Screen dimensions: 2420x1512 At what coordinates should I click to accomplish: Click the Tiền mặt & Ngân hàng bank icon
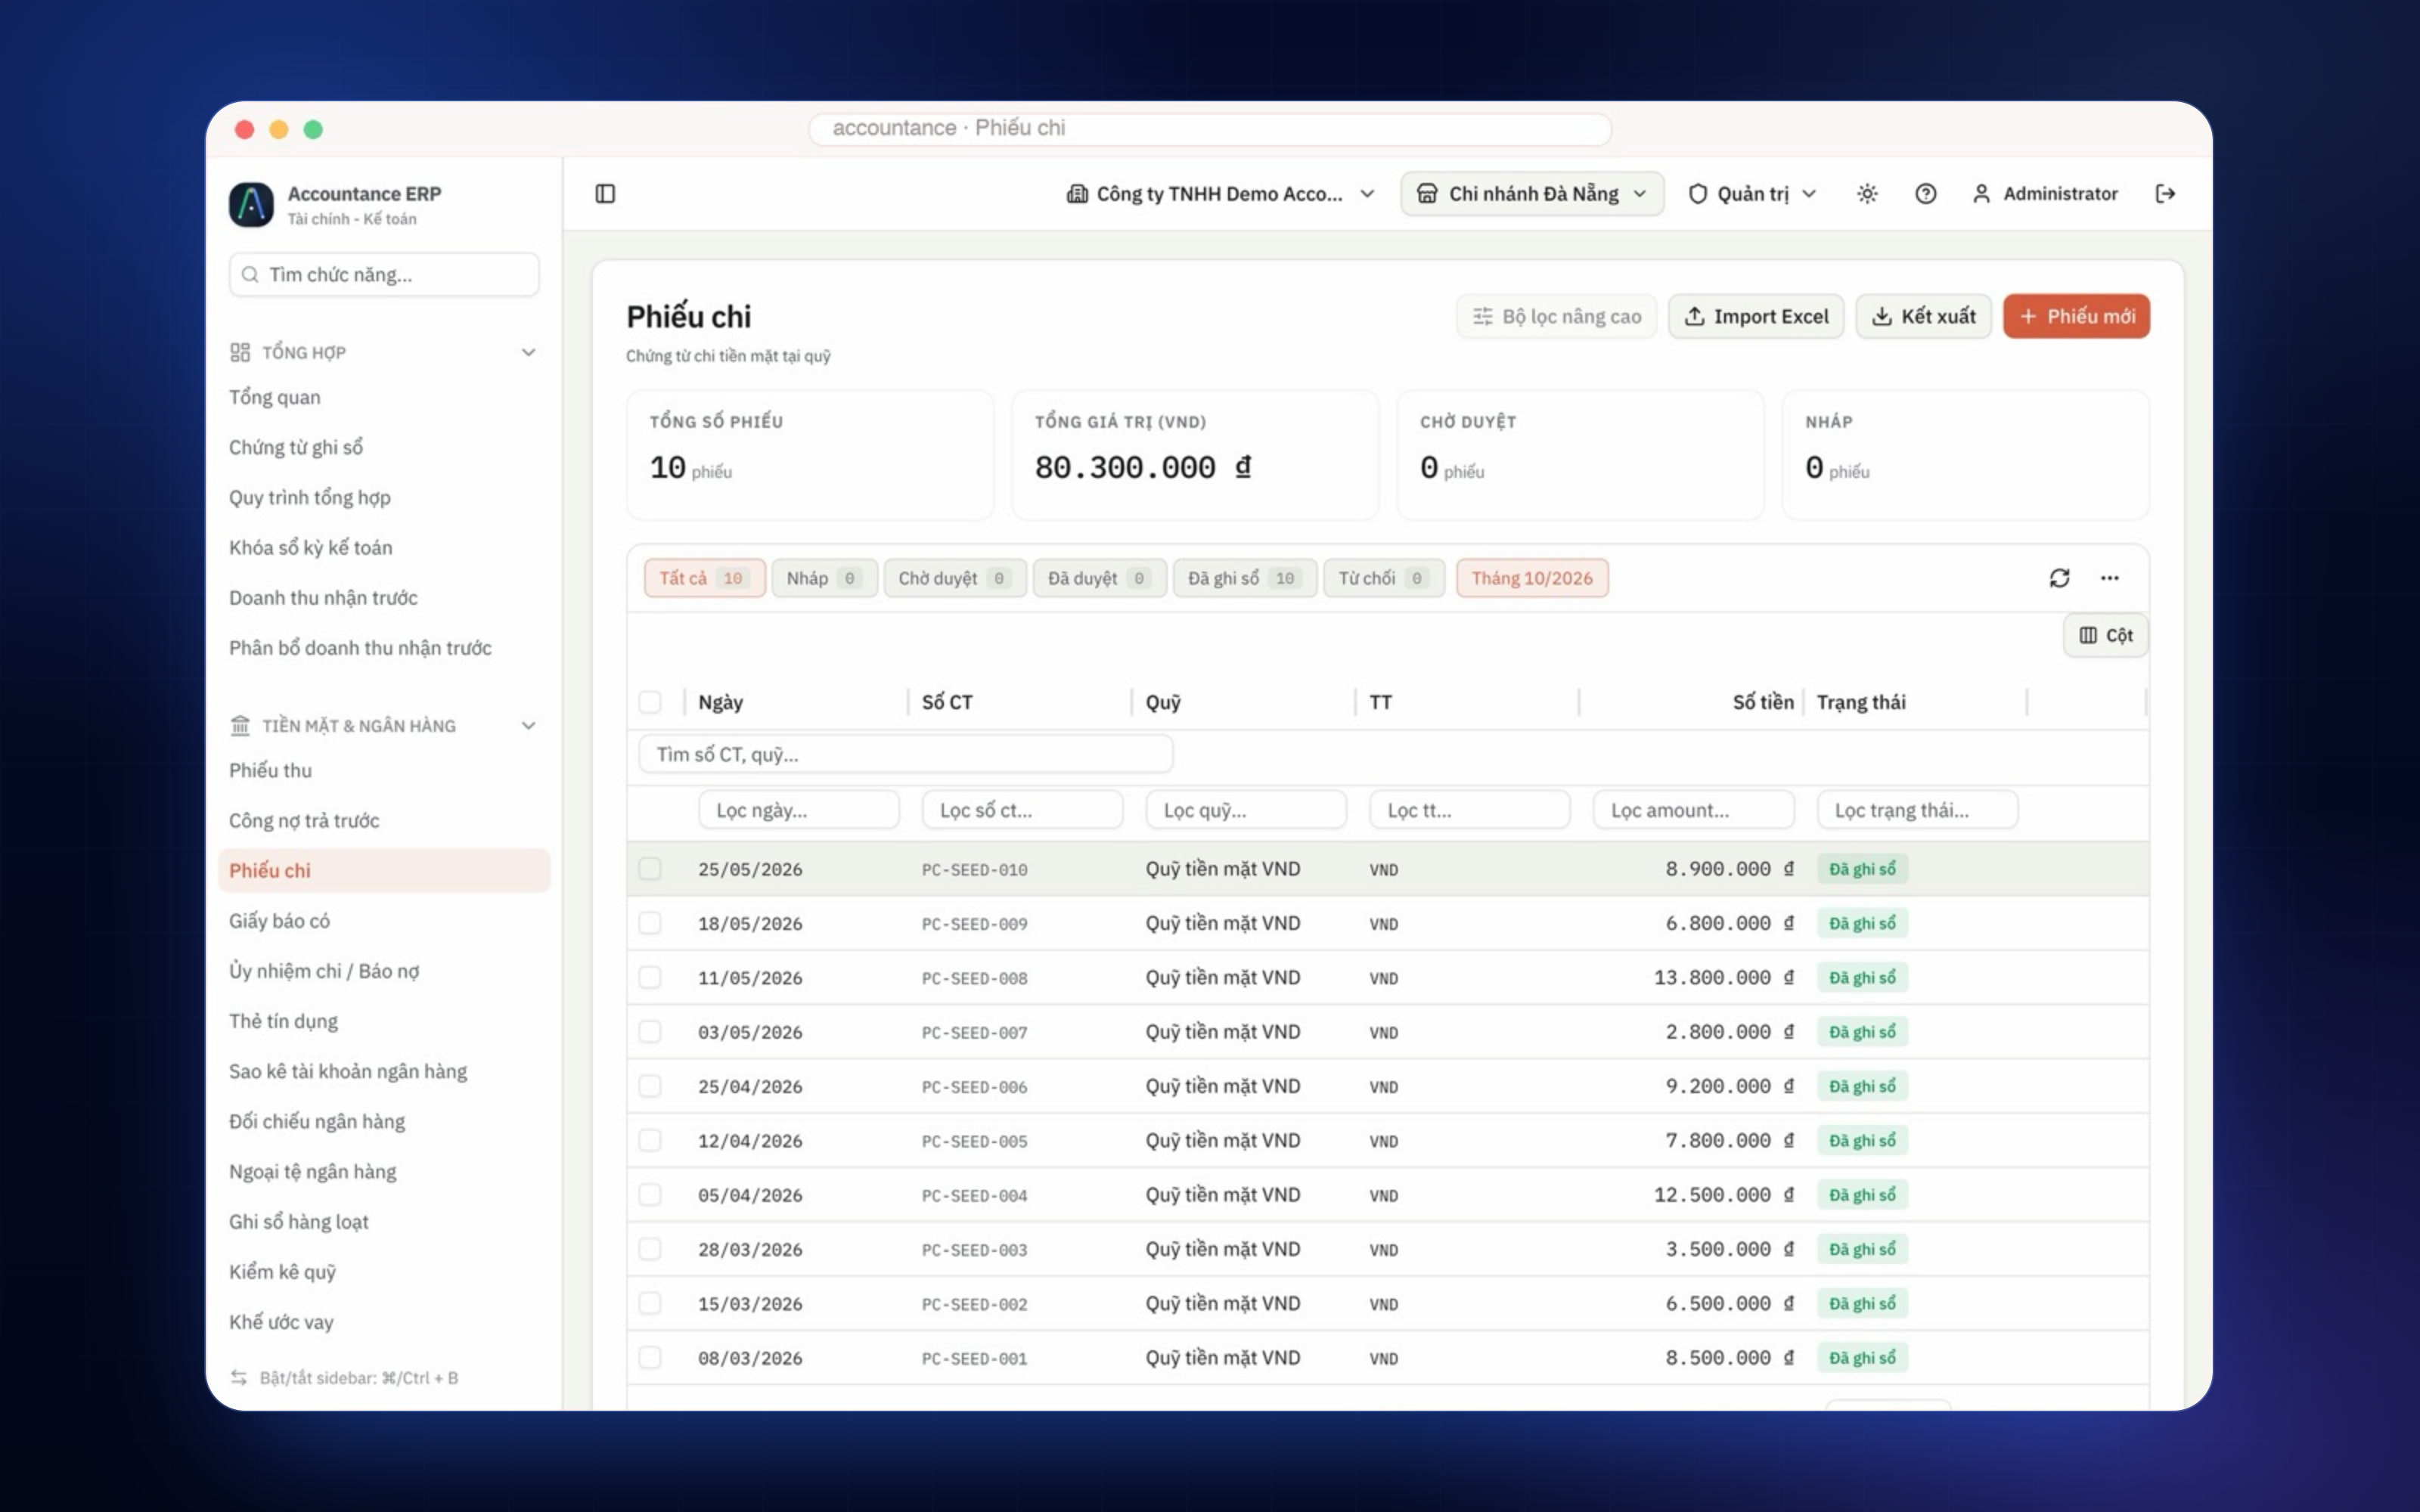(240, 725)
